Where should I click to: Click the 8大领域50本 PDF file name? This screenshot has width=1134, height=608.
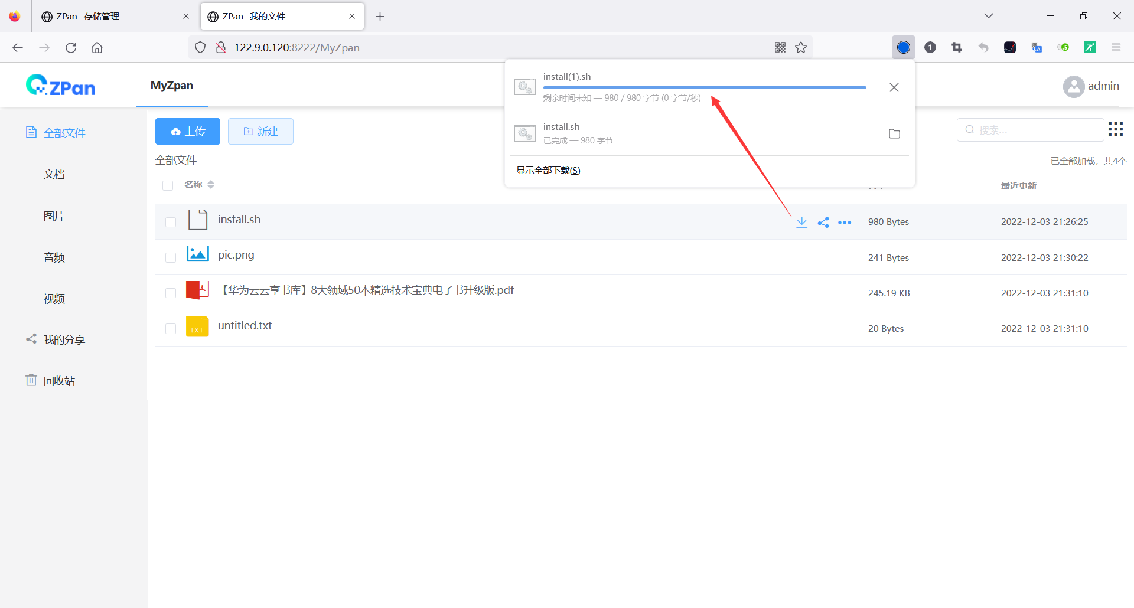[366, 290]
